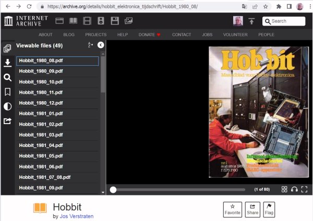Select Hobbit_1981_06.pdf in file list
The image size is (313, 221).
point(57,167)
